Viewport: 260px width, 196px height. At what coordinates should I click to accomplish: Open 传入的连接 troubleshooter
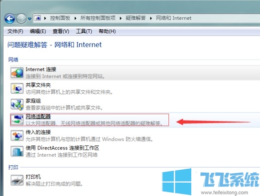point(38,132)
